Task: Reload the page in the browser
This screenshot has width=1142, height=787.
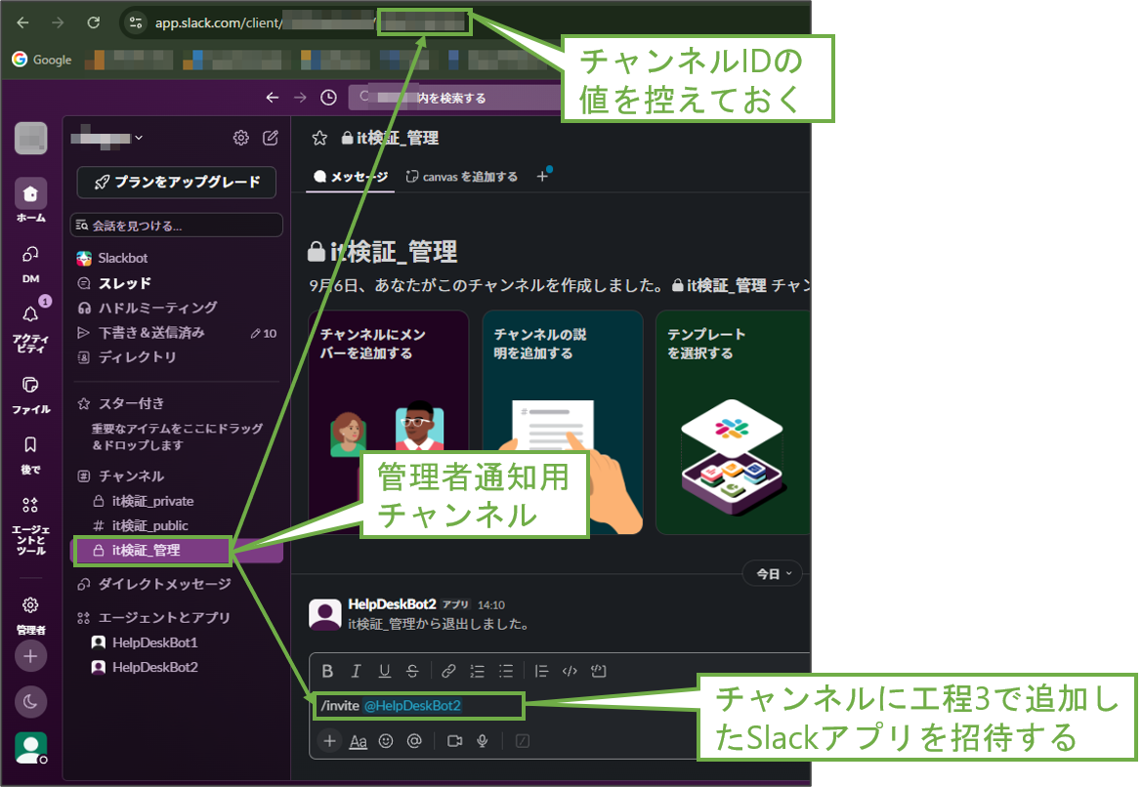Action: tap(93, 22)
